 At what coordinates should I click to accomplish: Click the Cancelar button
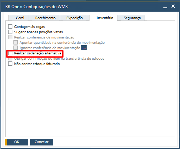pos(41,142)
